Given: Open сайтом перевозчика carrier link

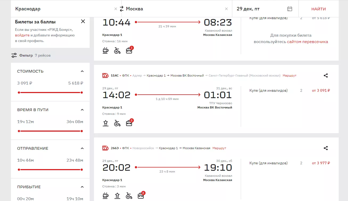Looking at the screenshot, I should tap(307, 42).
